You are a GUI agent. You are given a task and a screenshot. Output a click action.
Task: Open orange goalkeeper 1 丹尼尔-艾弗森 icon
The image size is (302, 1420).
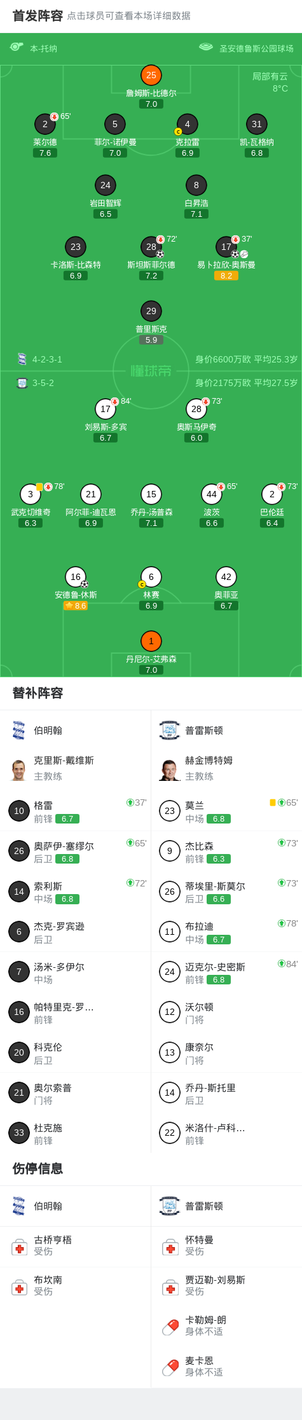click(x=151, y=641)
